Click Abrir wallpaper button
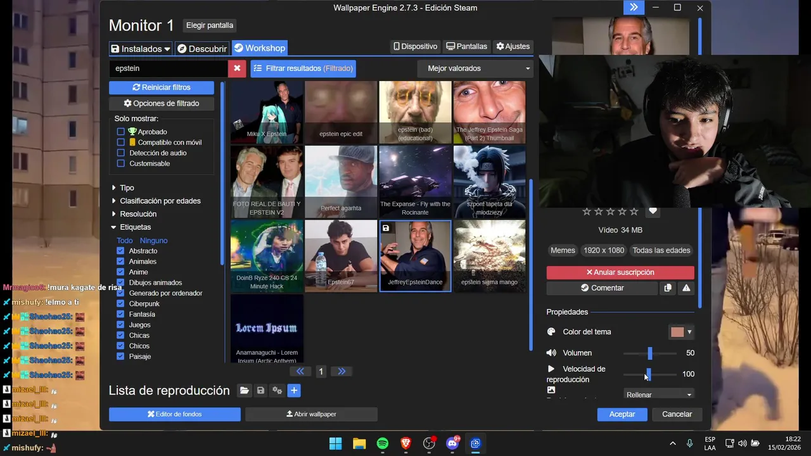The height and width of the screenshot is (456, 811). pyautogui.click(x=311, y=414)
